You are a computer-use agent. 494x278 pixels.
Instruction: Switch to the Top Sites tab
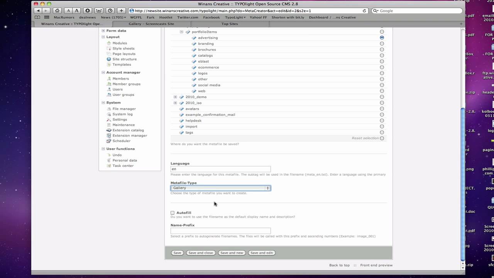[230, 24]
